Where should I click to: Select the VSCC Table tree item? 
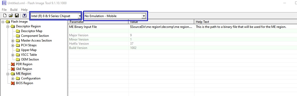tap(29, 55)
